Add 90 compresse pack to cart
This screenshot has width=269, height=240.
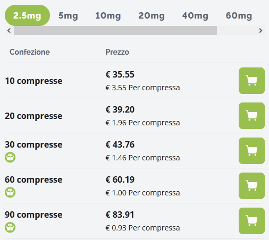coord(251,221)
